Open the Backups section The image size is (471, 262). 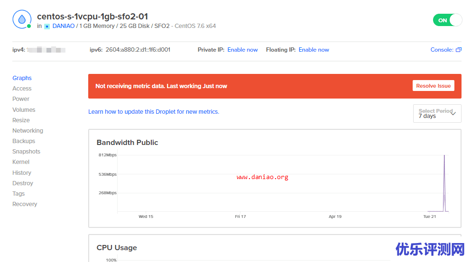tap(24, 141)
